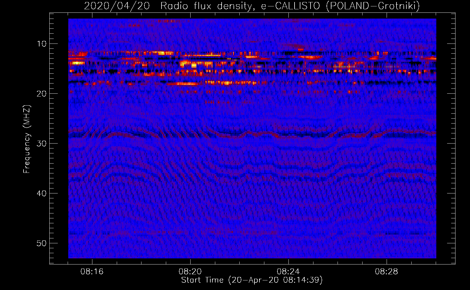Screen dimensions: 470x290
Task: Click the 10 MHz frequency tick label
Action: click(x=42, y=44)
